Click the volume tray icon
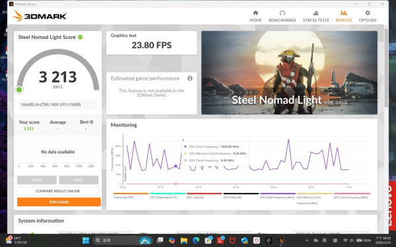396x247 pixels. click(x=351, y=240)
